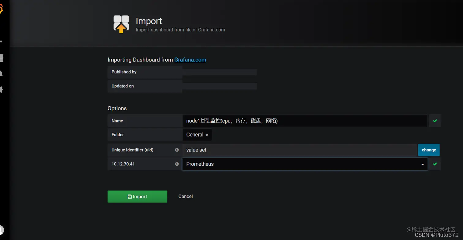Click the info icon beside Unique identifier (uid)
The height and width of the screenshot is (240, 463).
(x=177, y=150)
